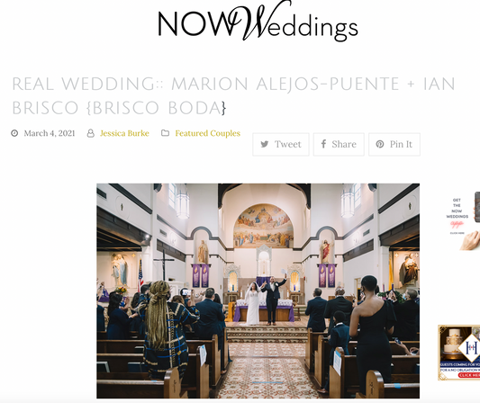
Task: Click the Twitter bird icon
Action: click(x=265, y=144)
